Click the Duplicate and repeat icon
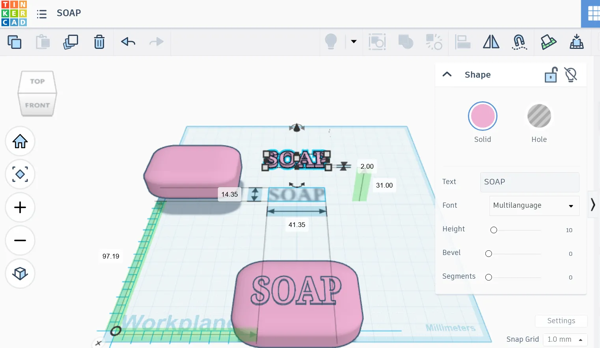This screenshot has width=600, height=348. tap(71, 42)
